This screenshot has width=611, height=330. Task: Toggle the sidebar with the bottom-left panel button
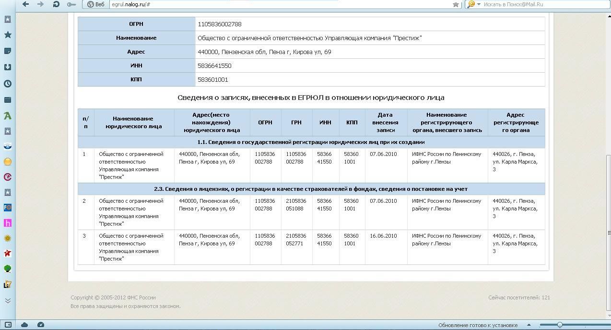8,325
